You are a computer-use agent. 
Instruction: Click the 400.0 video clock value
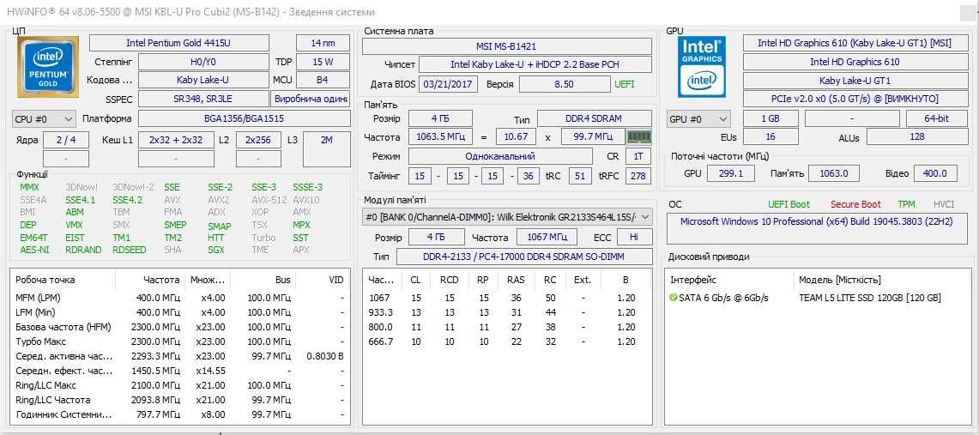(x=935, y=173)
